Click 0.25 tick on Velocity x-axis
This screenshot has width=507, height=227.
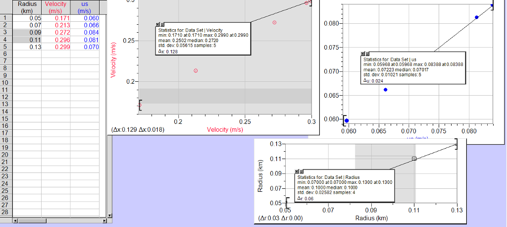click(x=245, y=121)
